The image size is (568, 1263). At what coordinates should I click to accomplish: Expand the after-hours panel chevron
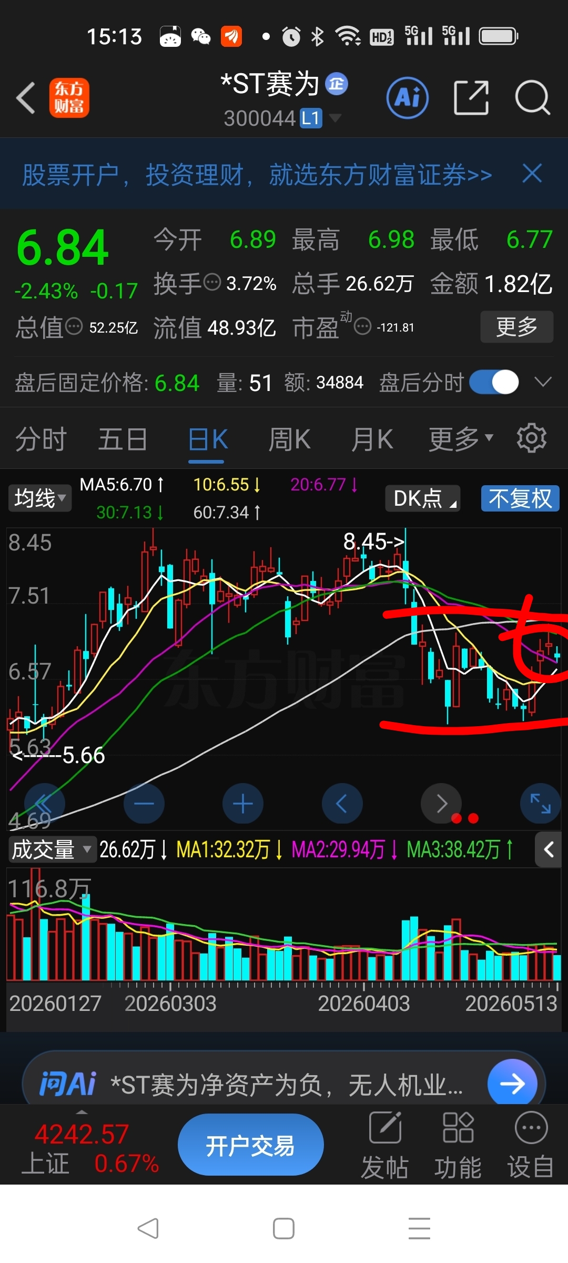543,382
